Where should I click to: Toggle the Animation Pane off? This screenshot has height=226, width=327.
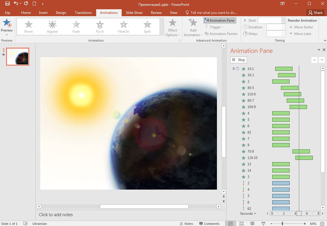(220, 20)
